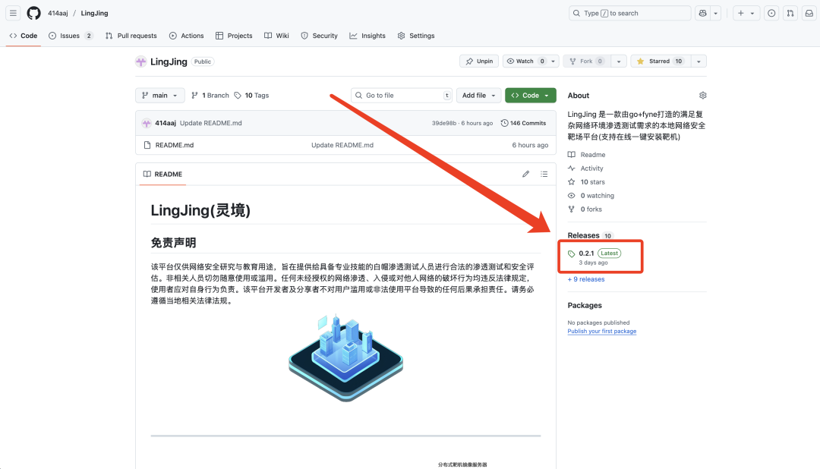Fork the repository with Fork button
Screen dimensions: 820x469
(586, 61)
